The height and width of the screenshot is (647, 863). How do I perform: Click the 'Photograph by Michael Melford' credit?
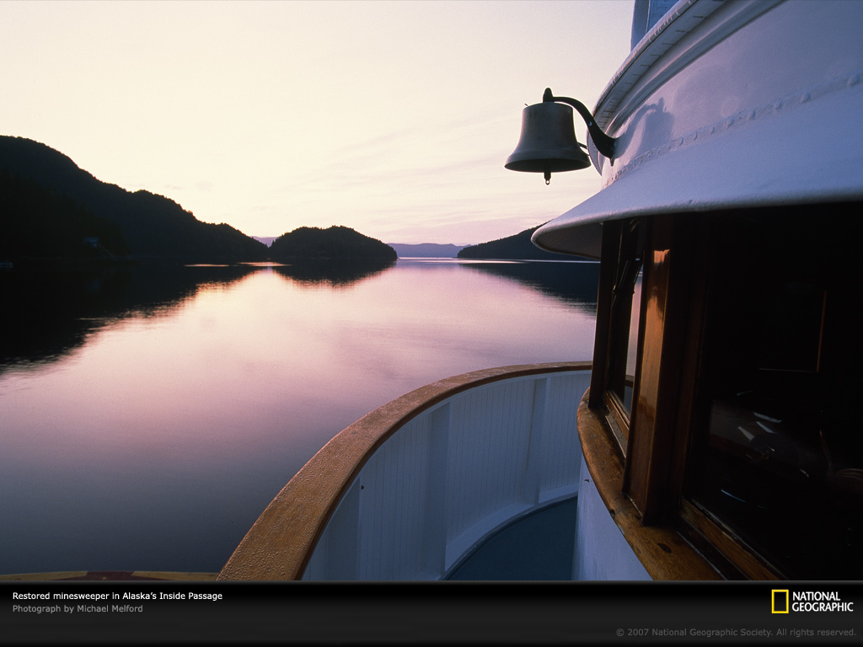coord(78,608)
